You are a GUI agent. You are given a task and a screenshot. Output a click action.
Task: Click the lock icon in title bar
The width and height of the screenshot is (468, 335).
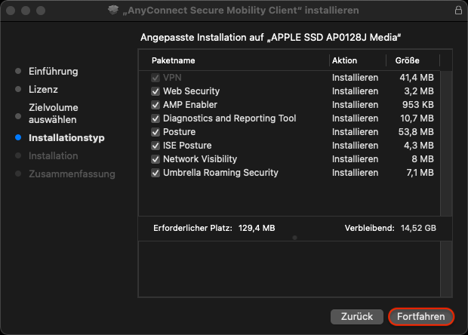pos(458,11)
